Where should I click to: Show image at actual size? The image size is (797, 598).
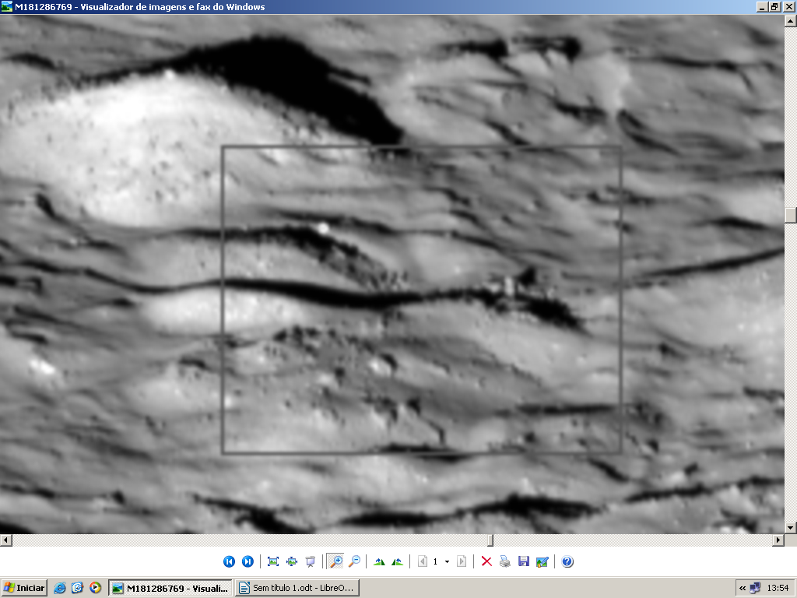point(292,561)
